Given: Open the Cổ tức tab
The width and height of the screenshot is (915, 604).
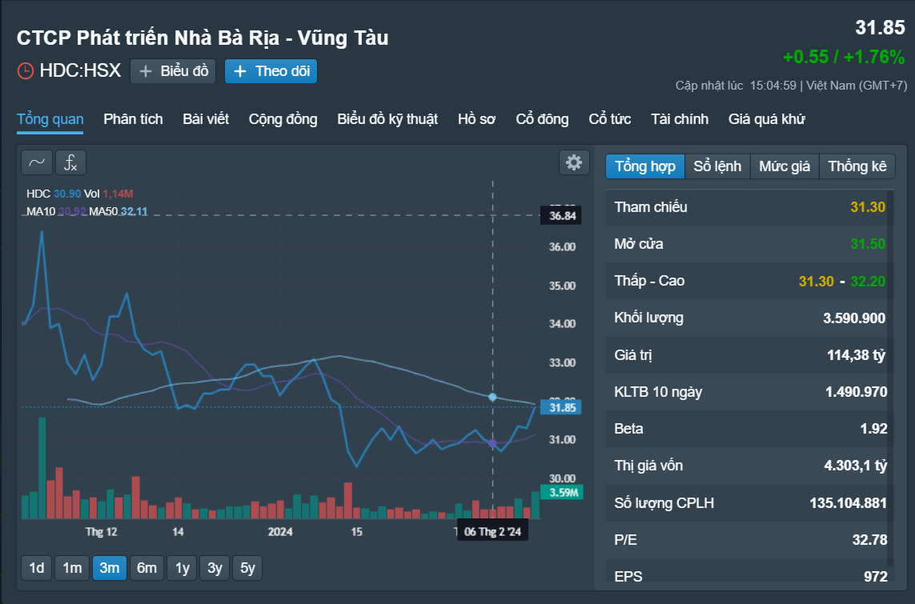Looking at the screenshot, I should pyautogui.click(x=609, y=118).
